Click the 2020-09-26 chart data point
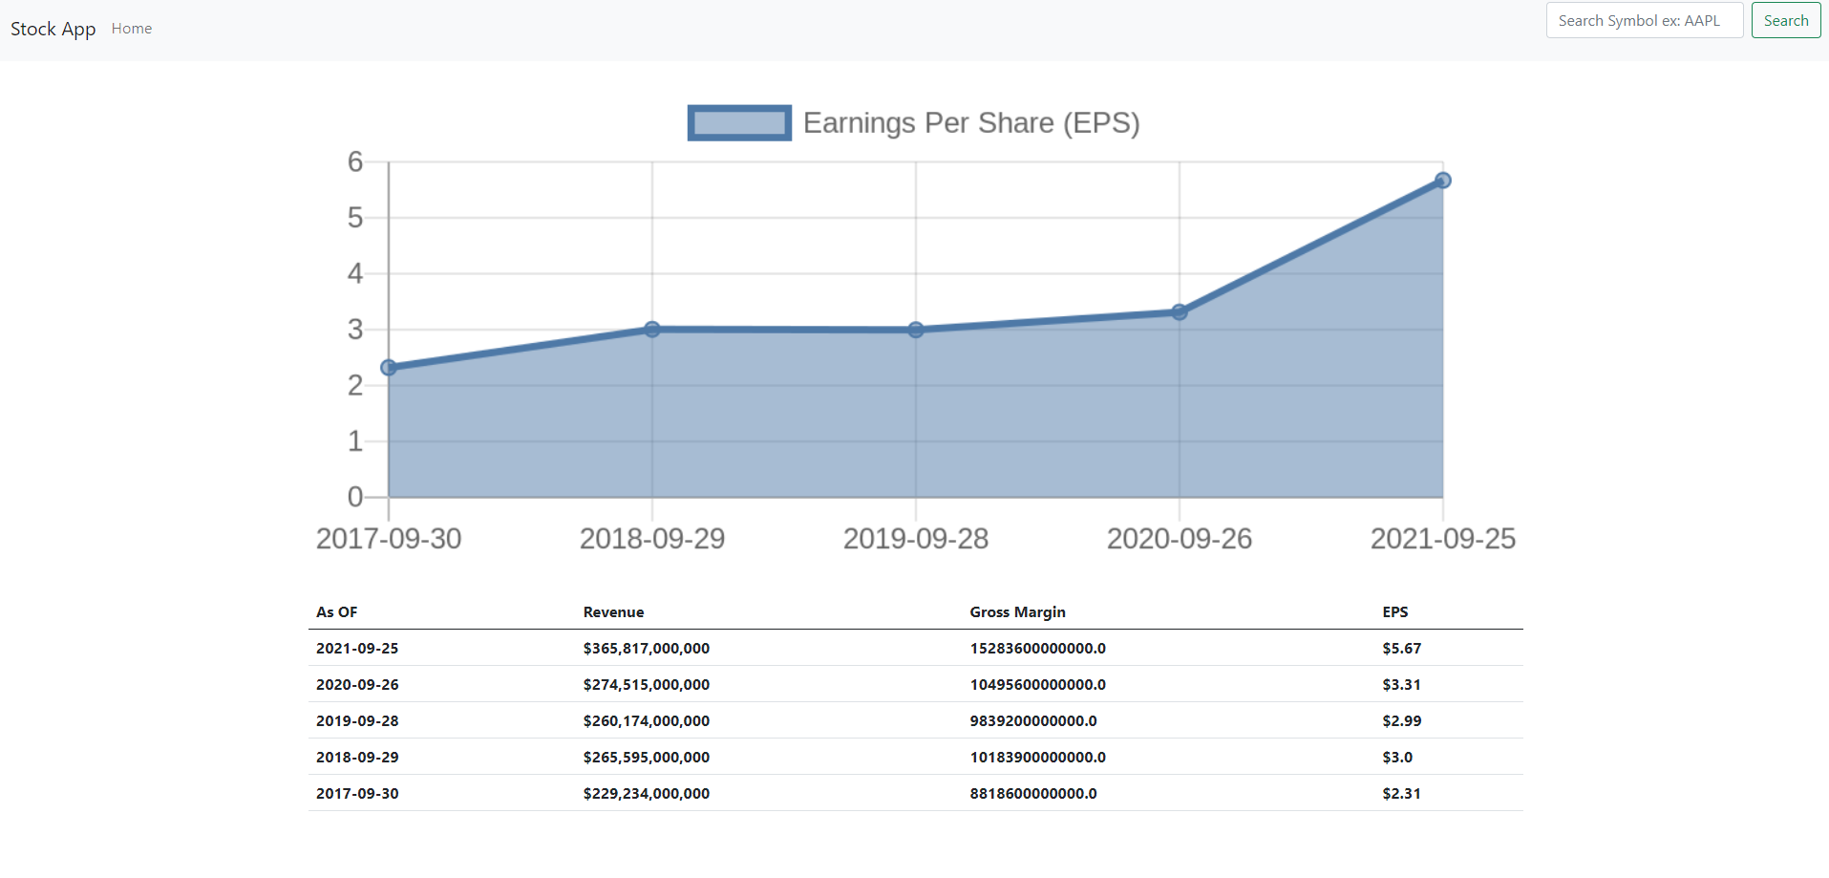The image size is (1829, 878). pyautogui.click(x=1180, y=311)
